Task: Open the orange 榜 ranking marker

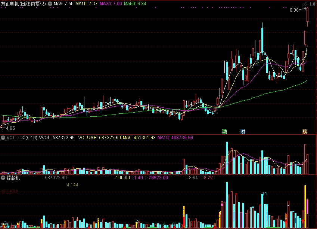Action: pyautogui.click(x=305, y=132)
